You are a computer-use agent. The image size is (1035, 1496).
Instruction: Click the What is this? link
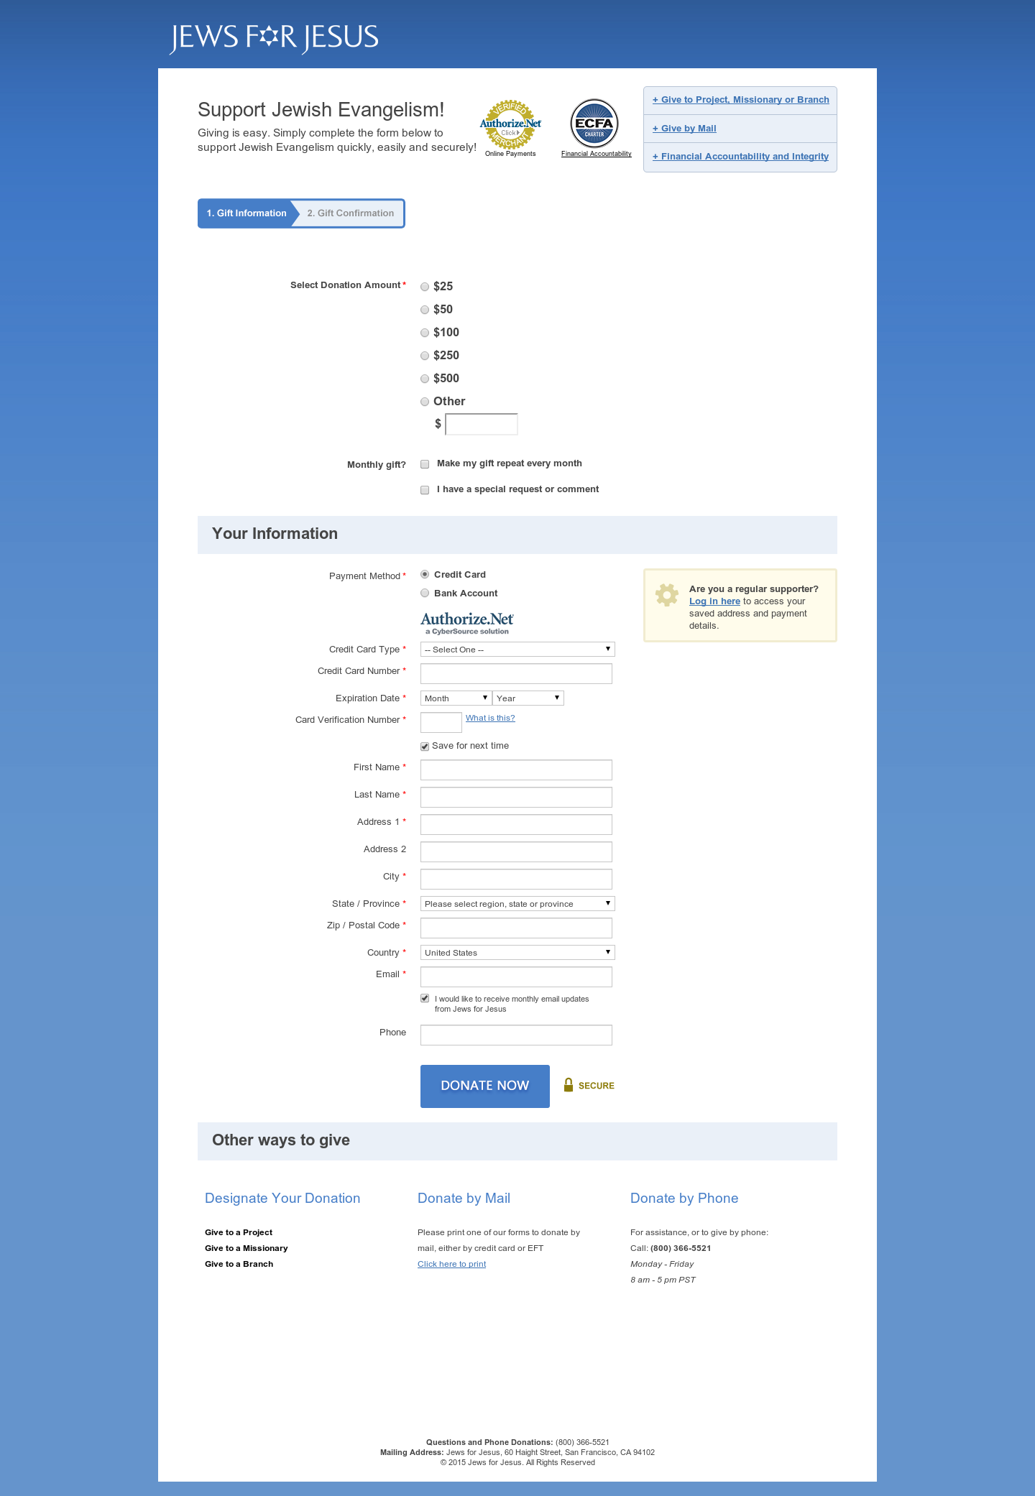(x=490, y=718)
